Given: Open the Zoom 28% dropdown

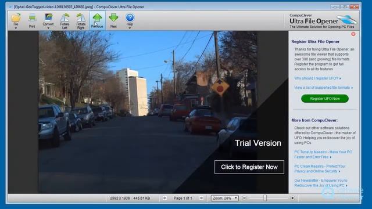Looking at the screenshot, I should [x=224, y=198].
